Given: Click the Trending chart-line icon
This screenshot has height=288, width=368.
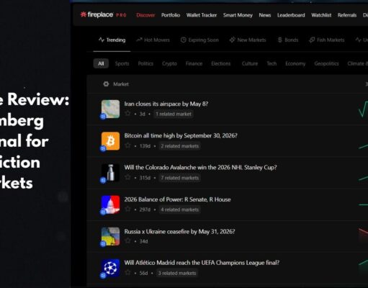Looking at the screenshot, I should coord(102,40).
